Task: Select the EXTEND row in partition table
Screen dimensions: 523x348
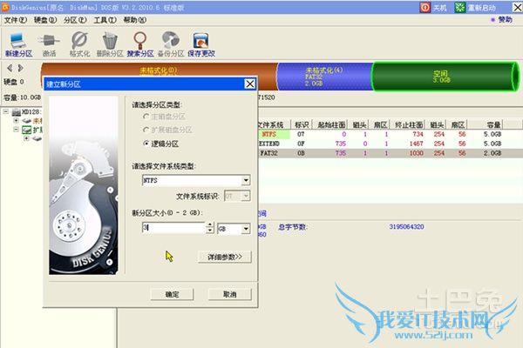Action: coord(390,144)
